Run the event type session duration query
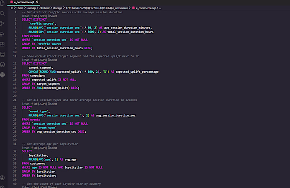This screenshot has width=290, height=188. (x=26, y=104)
